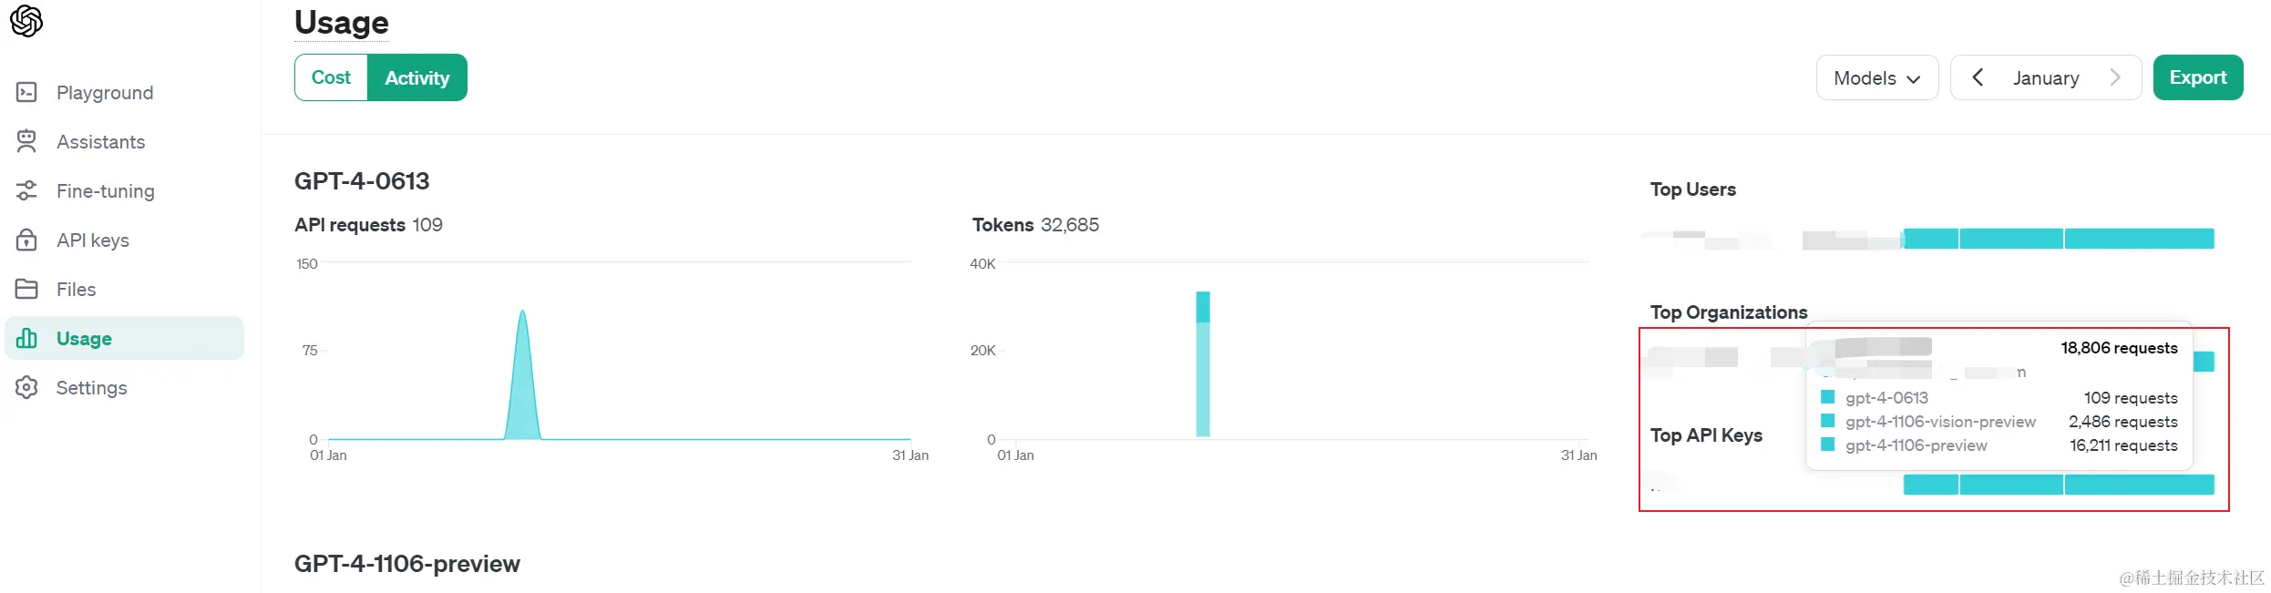The image size is (2271, 593).
Task: Open Playground via its terminal icon
Action: pyautogui.click(x=27, y=92)
